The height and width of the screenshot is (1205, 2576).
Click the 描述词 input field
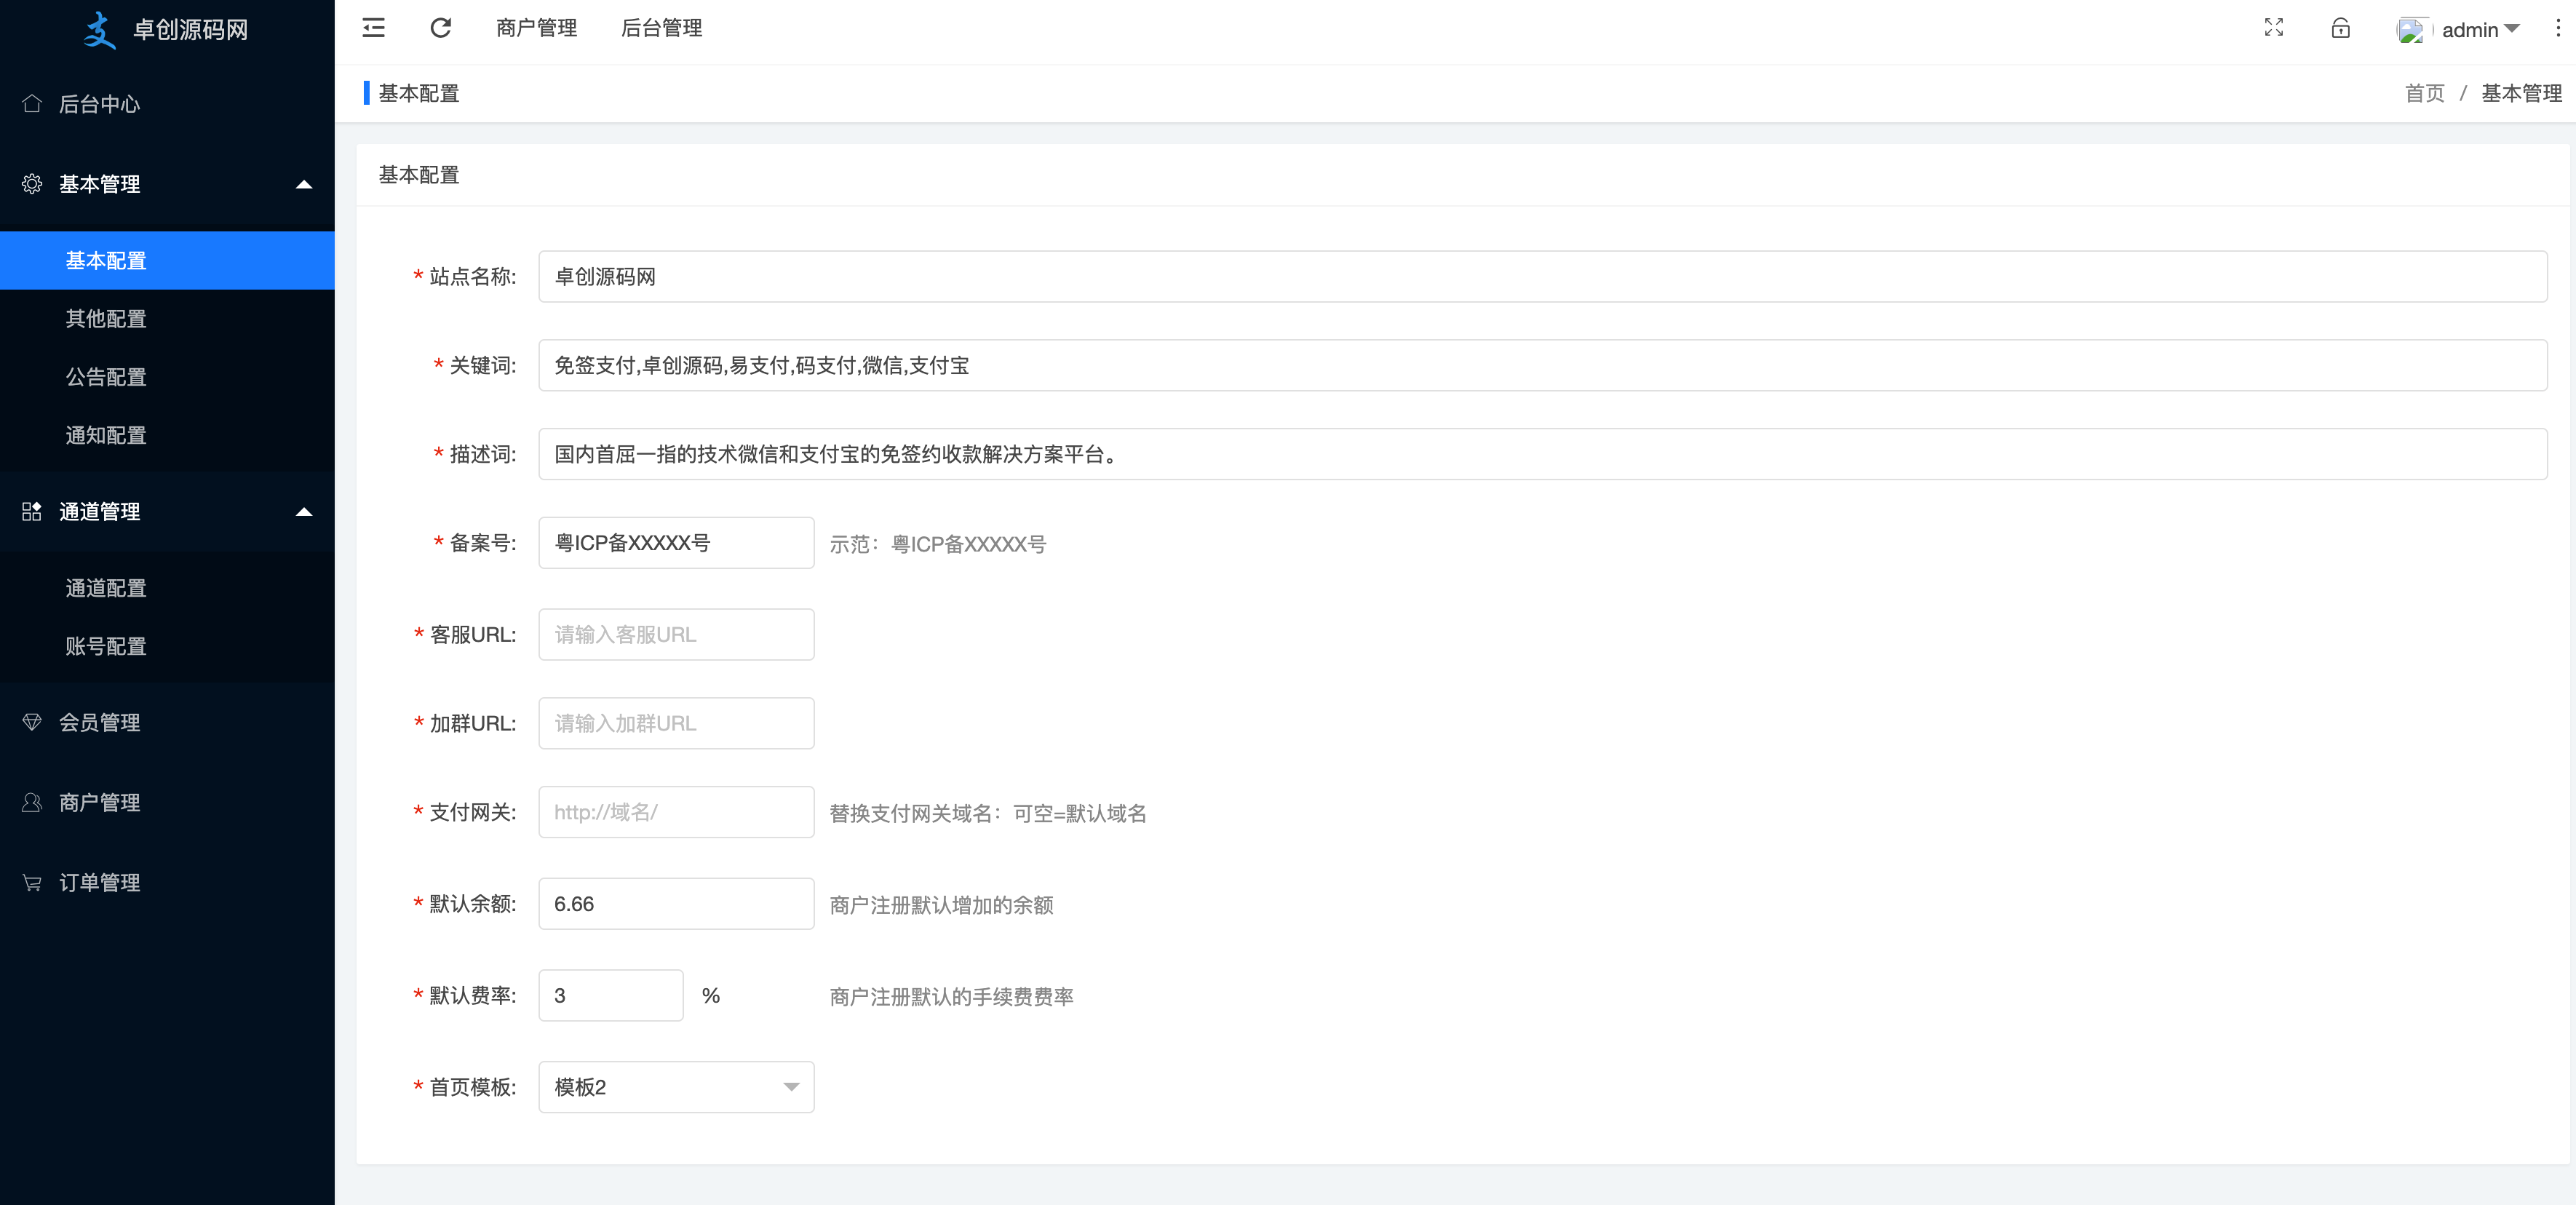(1542, 454)
